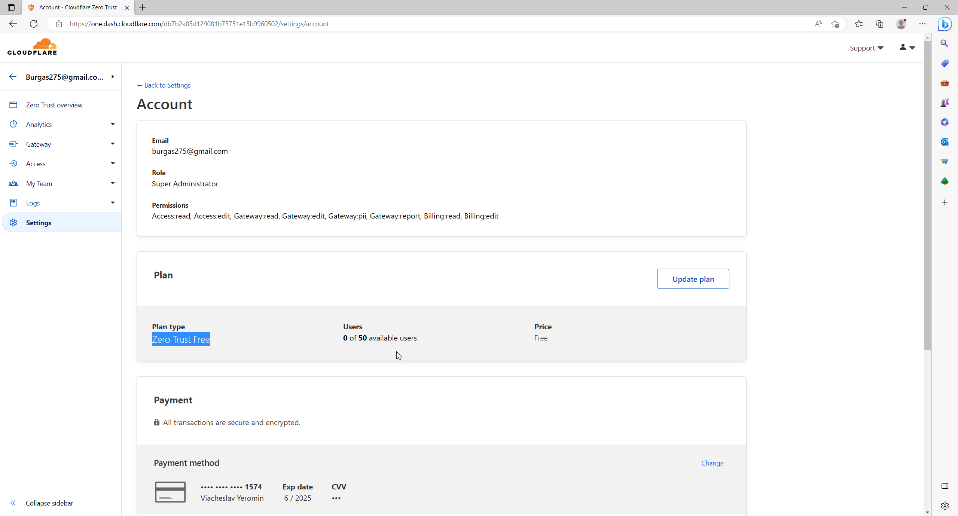Open the Logs menu item
Viewport: 958px width, 516px height.
(33, 203)
